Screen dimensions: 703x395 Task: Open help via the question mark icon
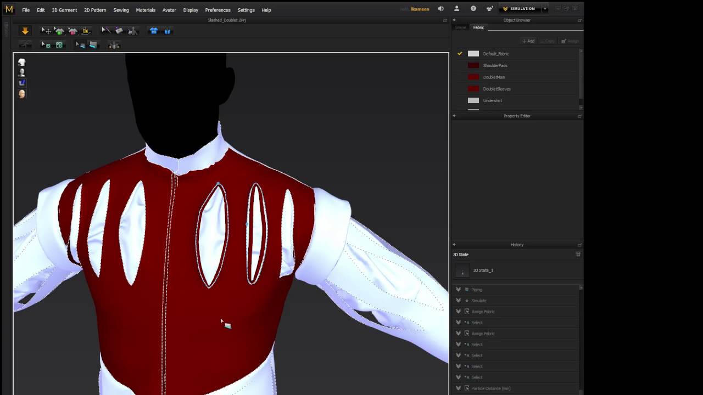(473, 9)
